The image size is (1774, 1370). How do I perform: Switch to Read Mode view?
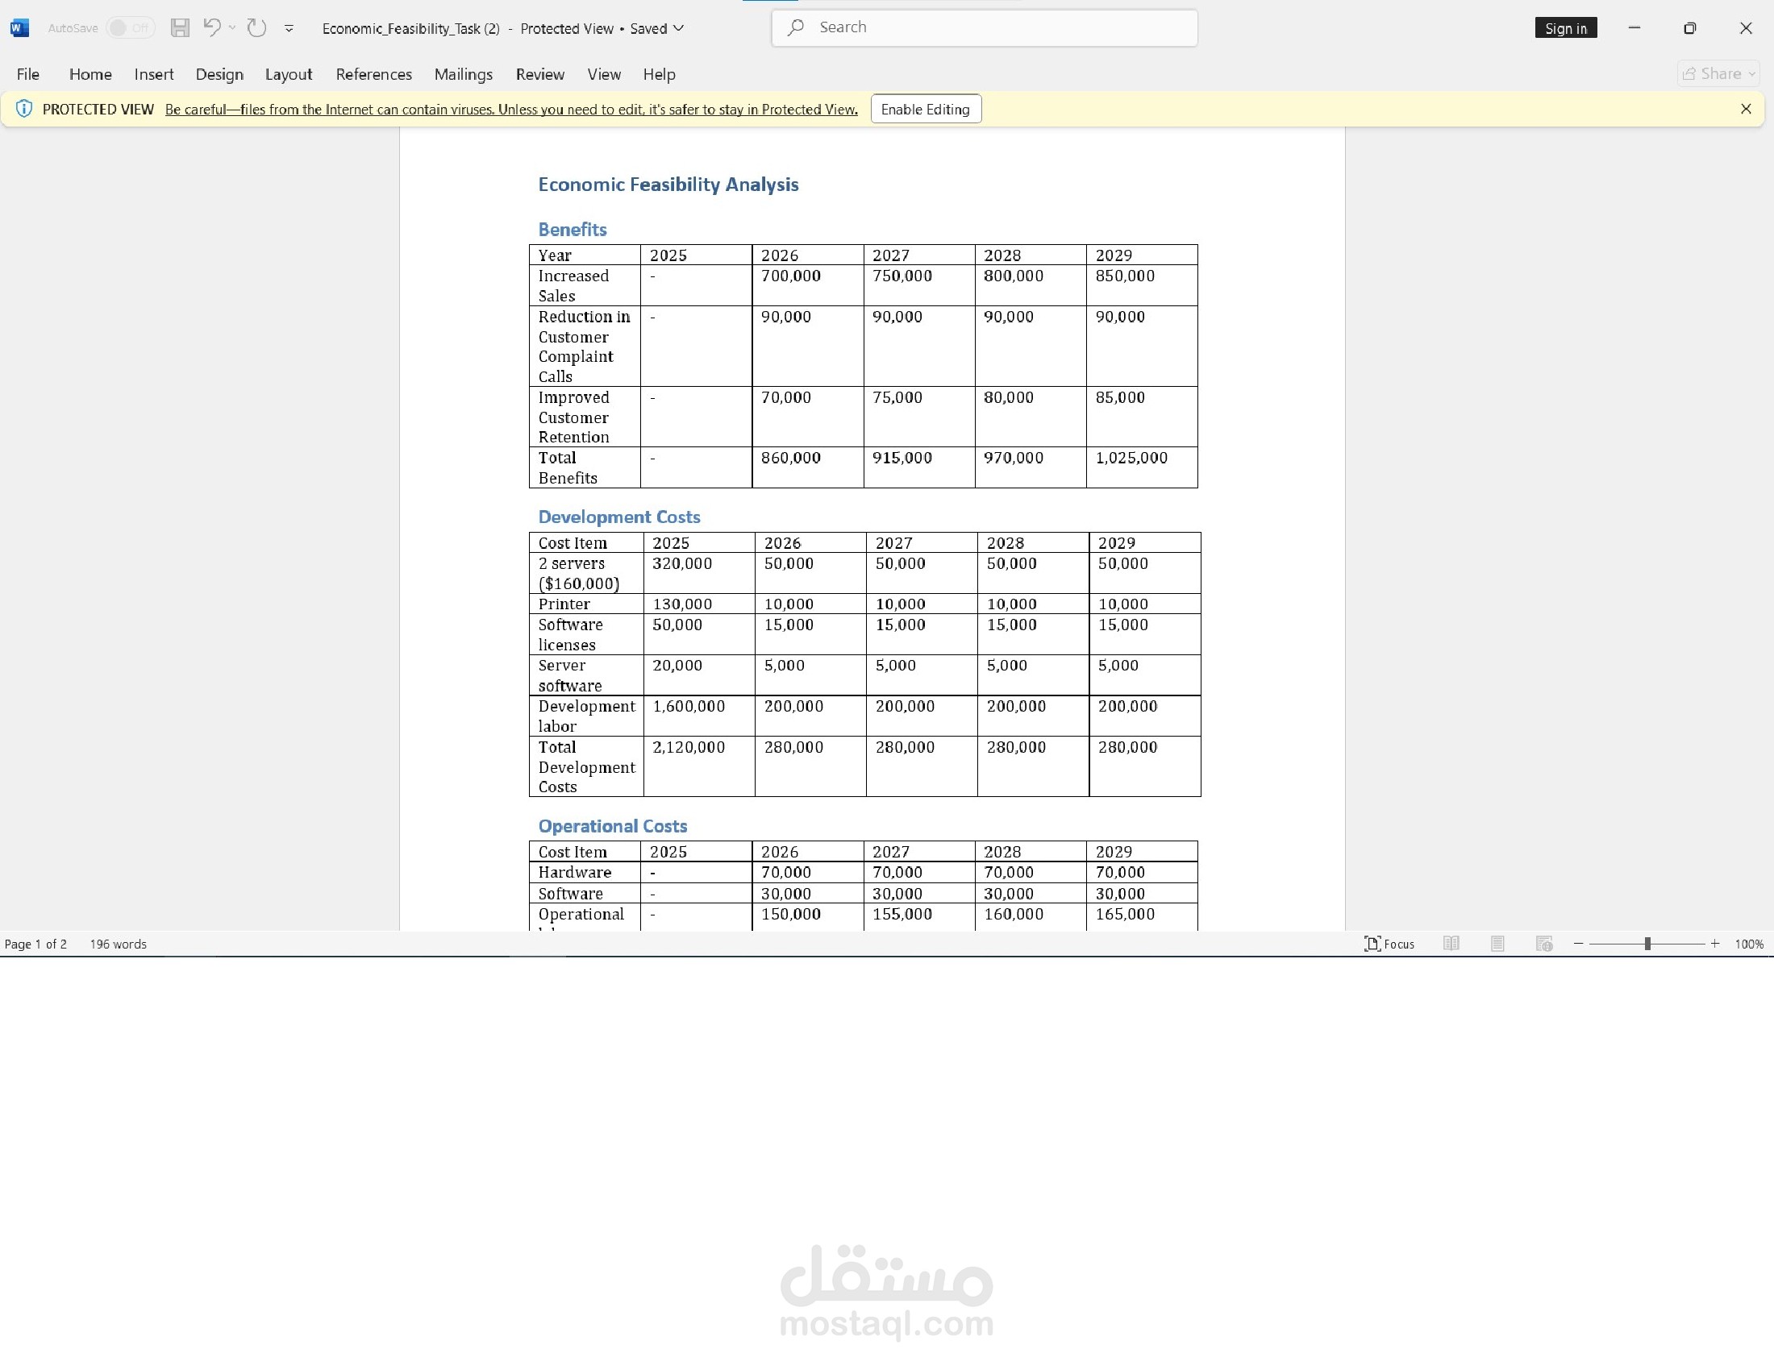click(x=1451, y=944)
